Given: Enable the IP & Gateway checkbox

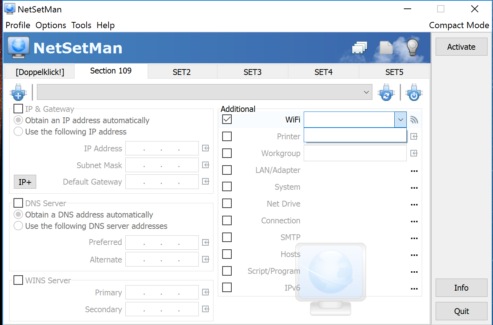Looking at the screenshot, I should pos(18,109).
